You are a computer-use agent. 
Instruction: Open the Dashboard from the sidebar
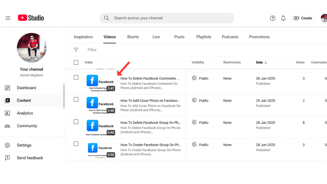pyautogui.click(x=26, y=88)
